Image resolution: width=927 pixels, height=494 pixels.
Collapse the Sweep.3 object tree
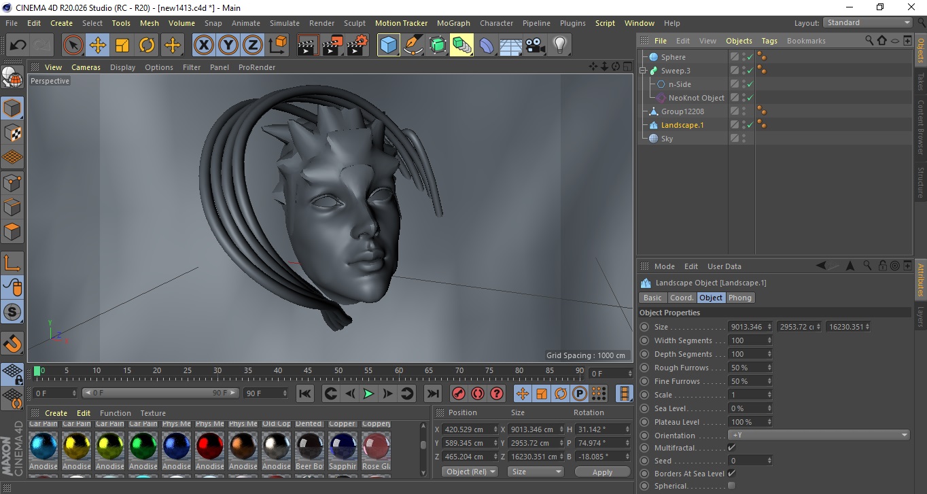click(x=643, y=71)
